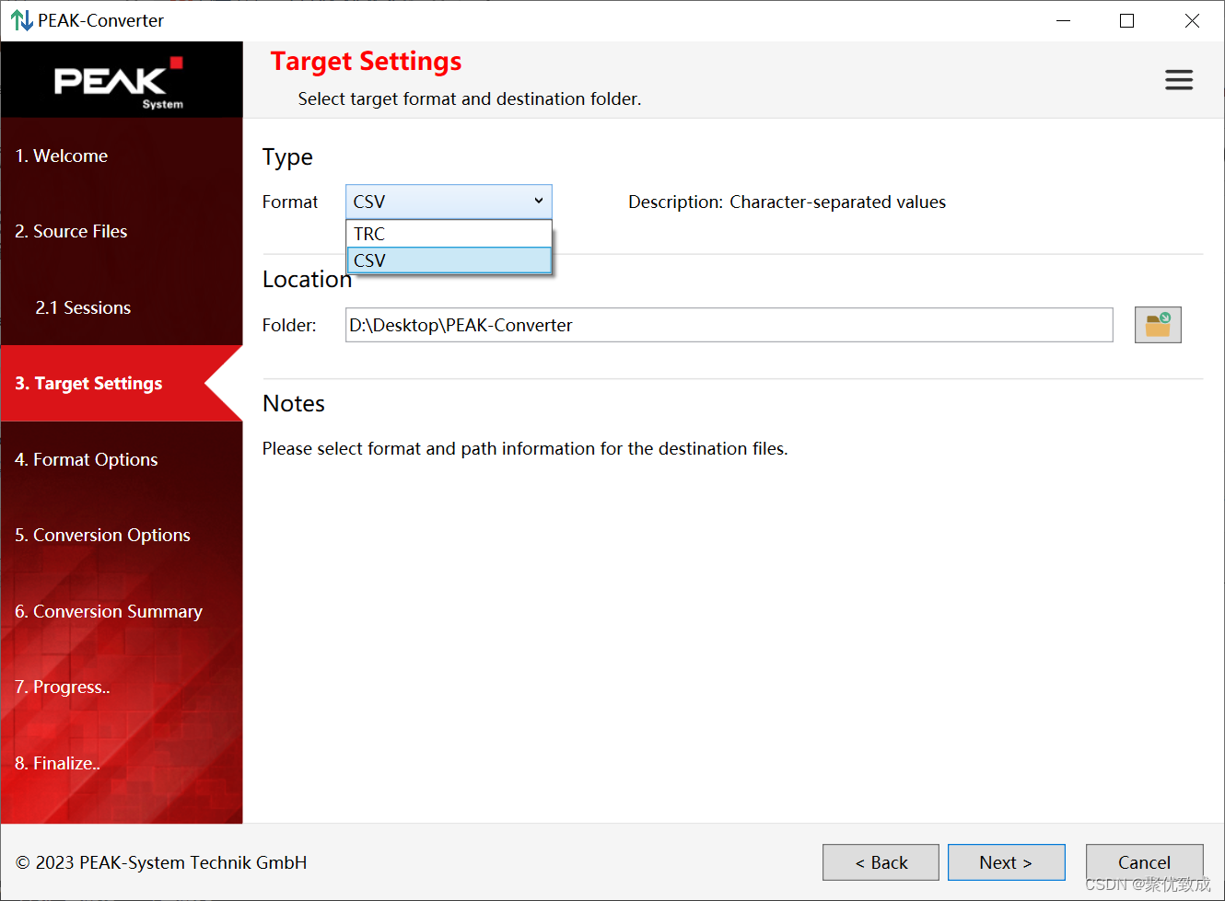Go to step 4. Format Options

(86, 459)
